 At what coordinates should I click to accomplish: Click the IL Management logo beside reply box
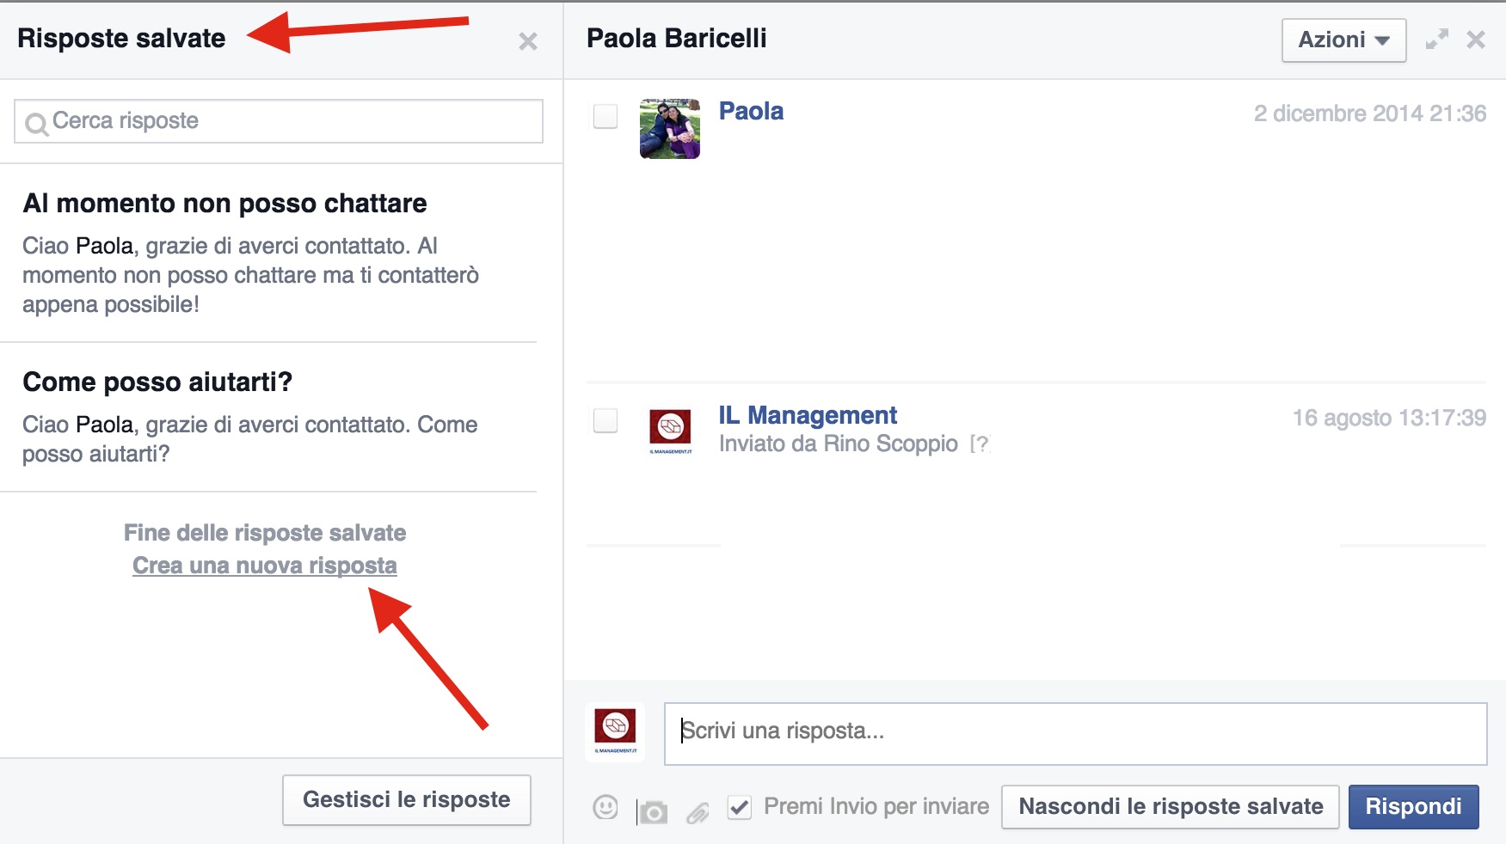(x=615, y=731)
